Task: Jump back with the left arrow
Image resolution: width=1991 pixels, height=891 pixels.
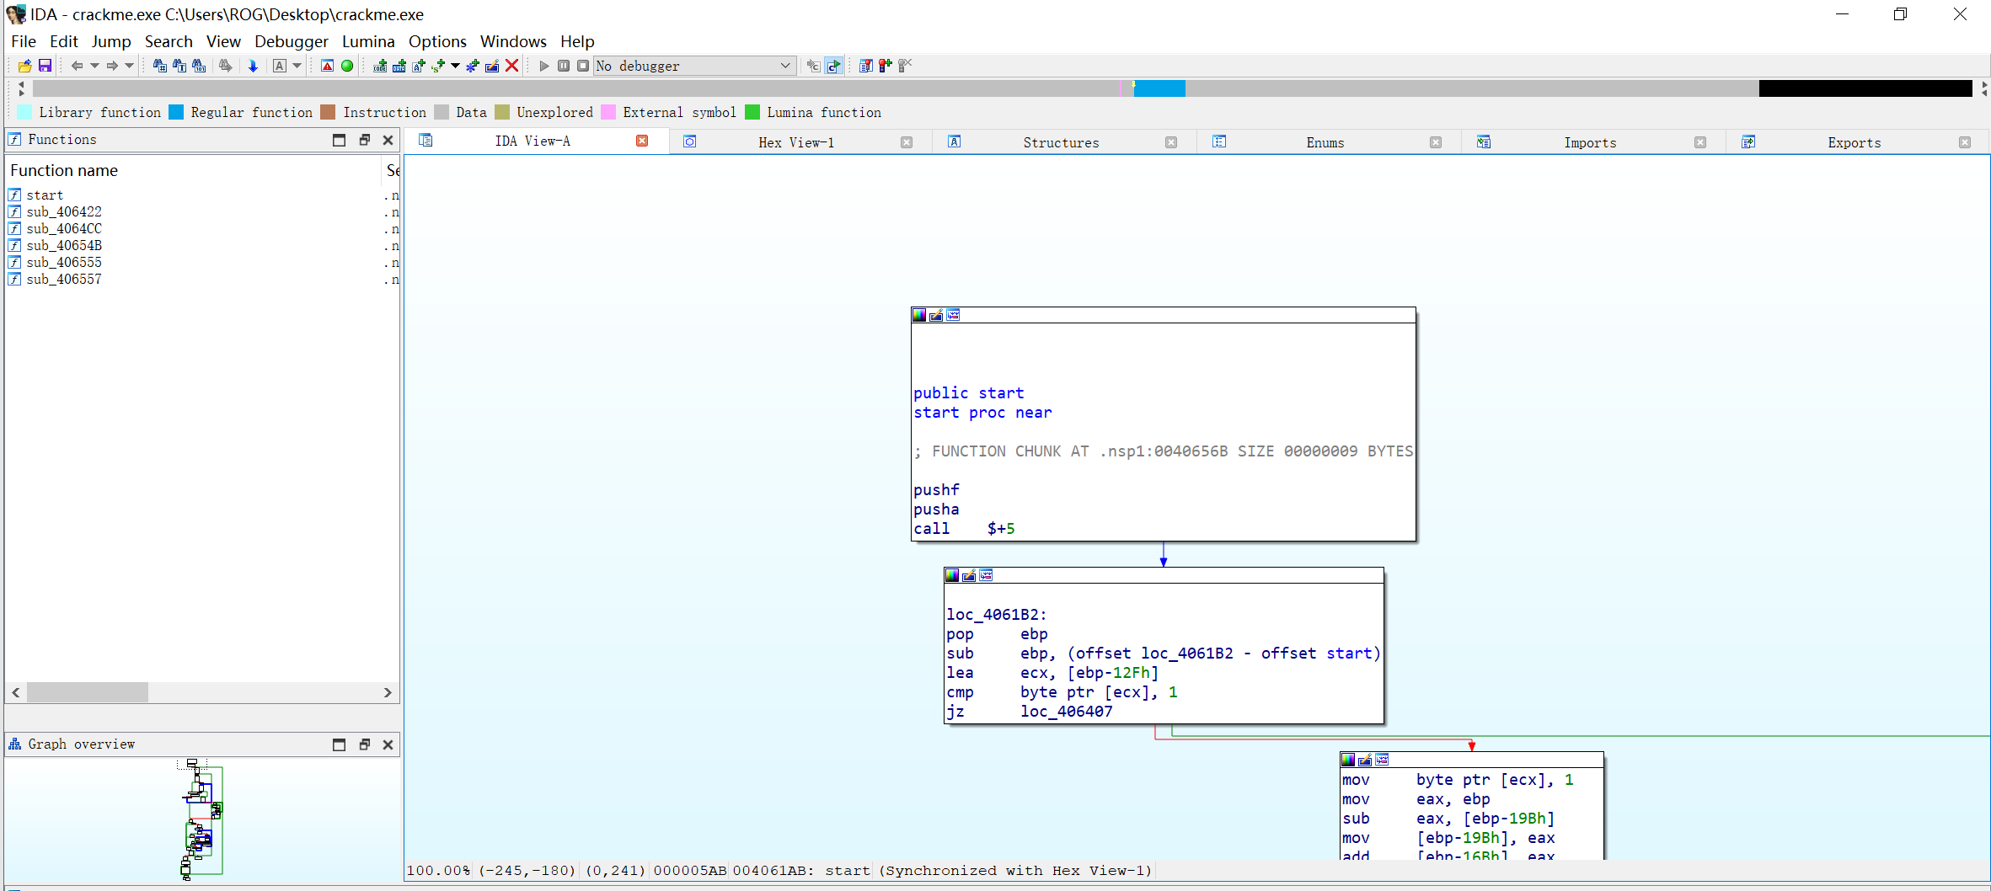Action: click(x=77, y=66)
